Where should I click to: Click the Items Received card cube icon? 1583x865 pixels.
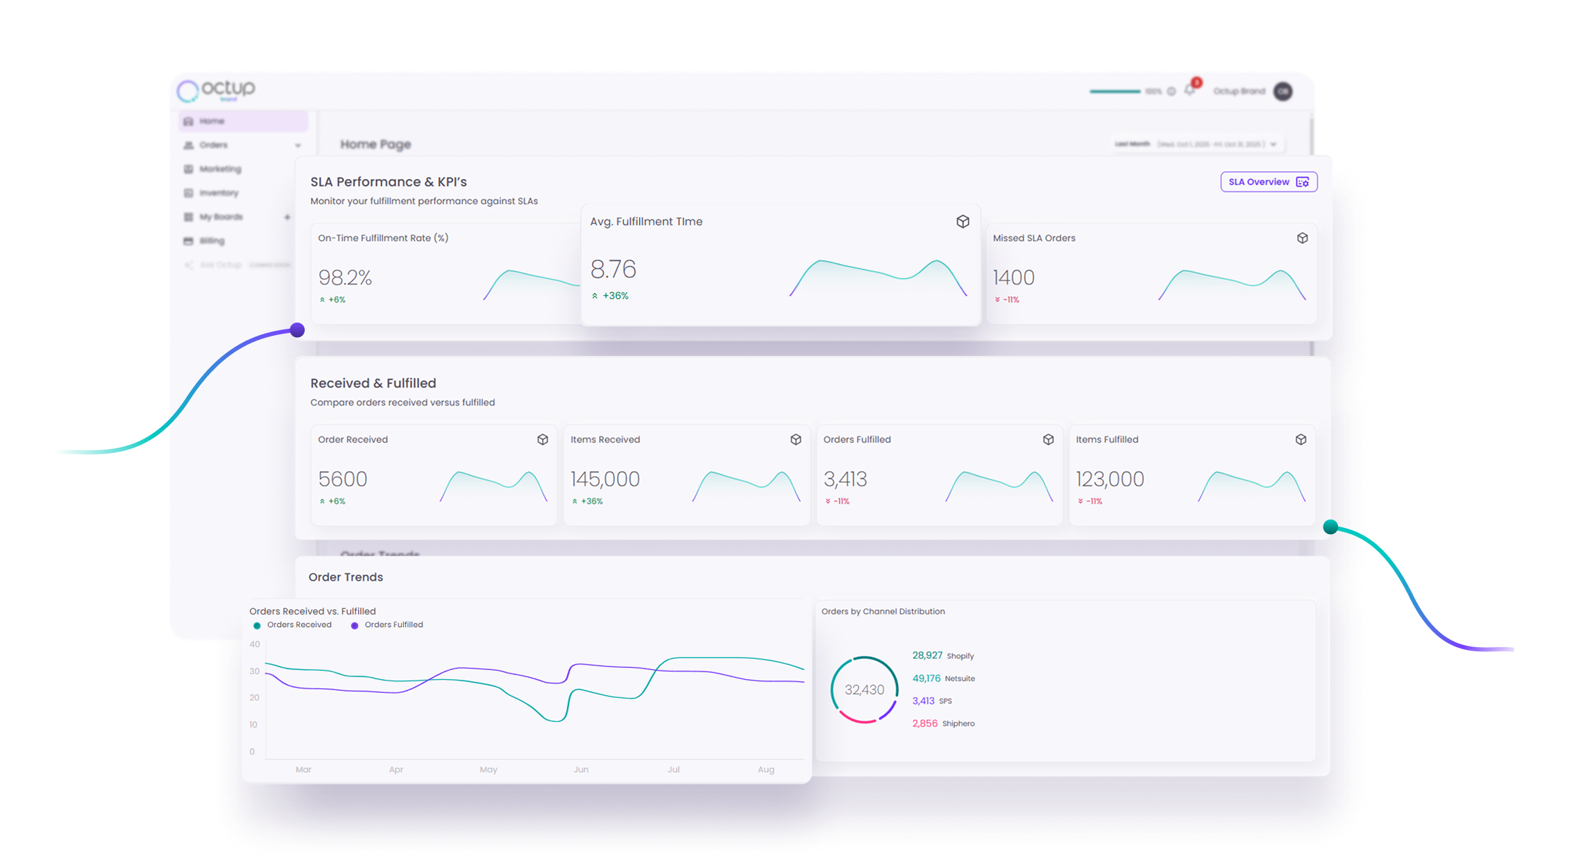point(795,440)
